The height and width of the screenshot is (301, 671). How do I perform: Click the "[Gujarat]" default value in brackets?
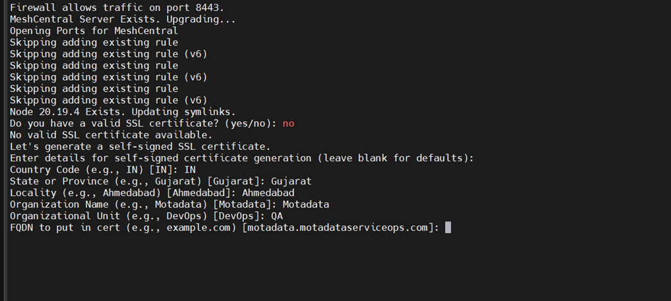[x=236, y=181]
